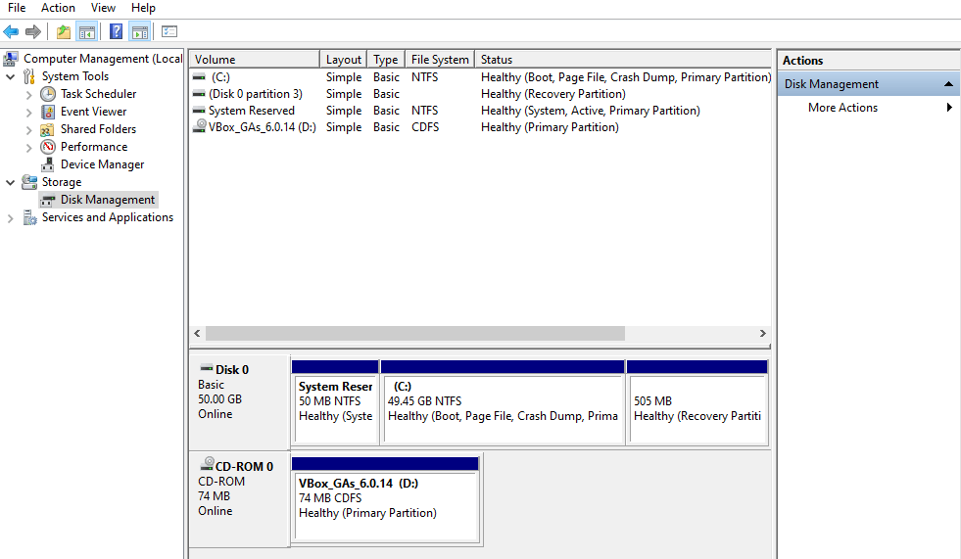
Task: Click the horizontal scrollbar thumb
Action: [x=415, y=333]
